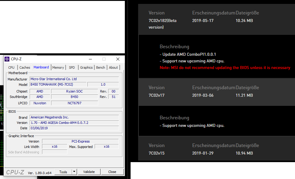Click BIOS version 7C02v17
Screen dimensions: 295x179
(x=157, y=95)
